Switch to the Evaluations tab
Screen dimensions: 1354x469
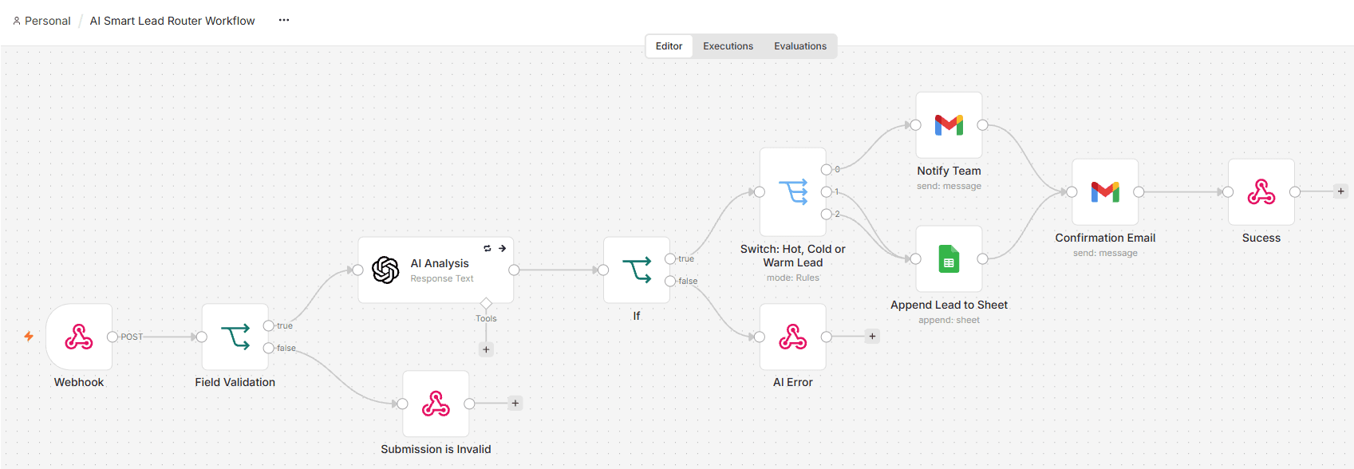pos(800,46)
